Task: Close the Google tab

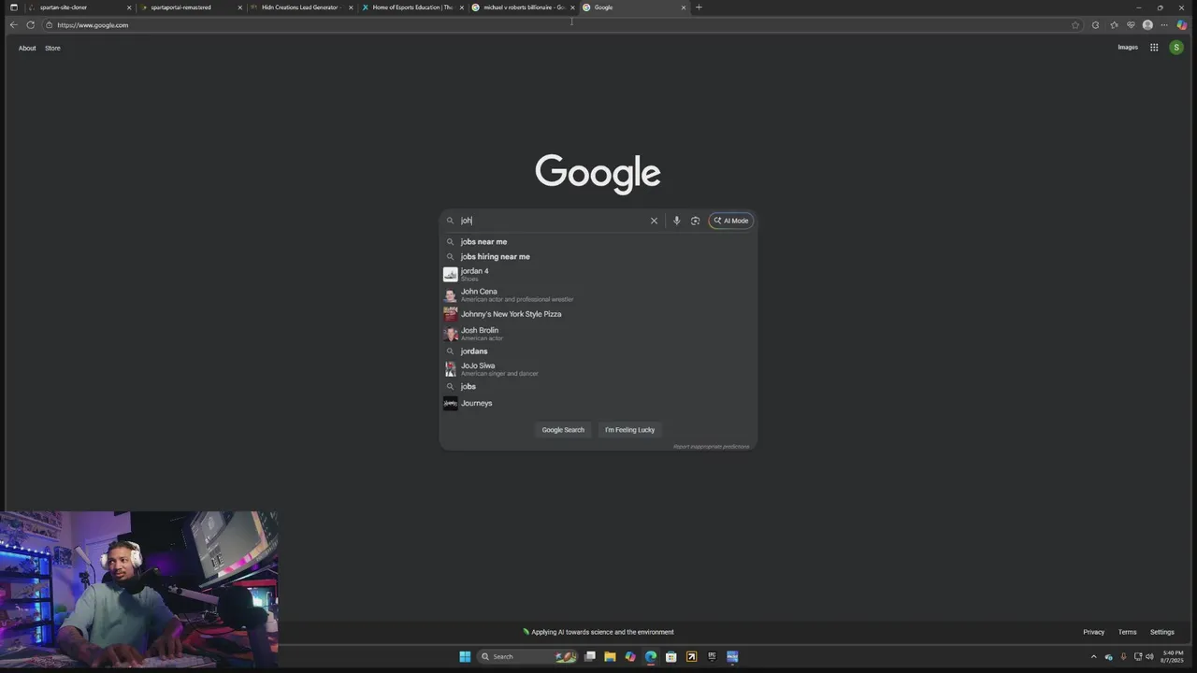Action: pos(684,7)
